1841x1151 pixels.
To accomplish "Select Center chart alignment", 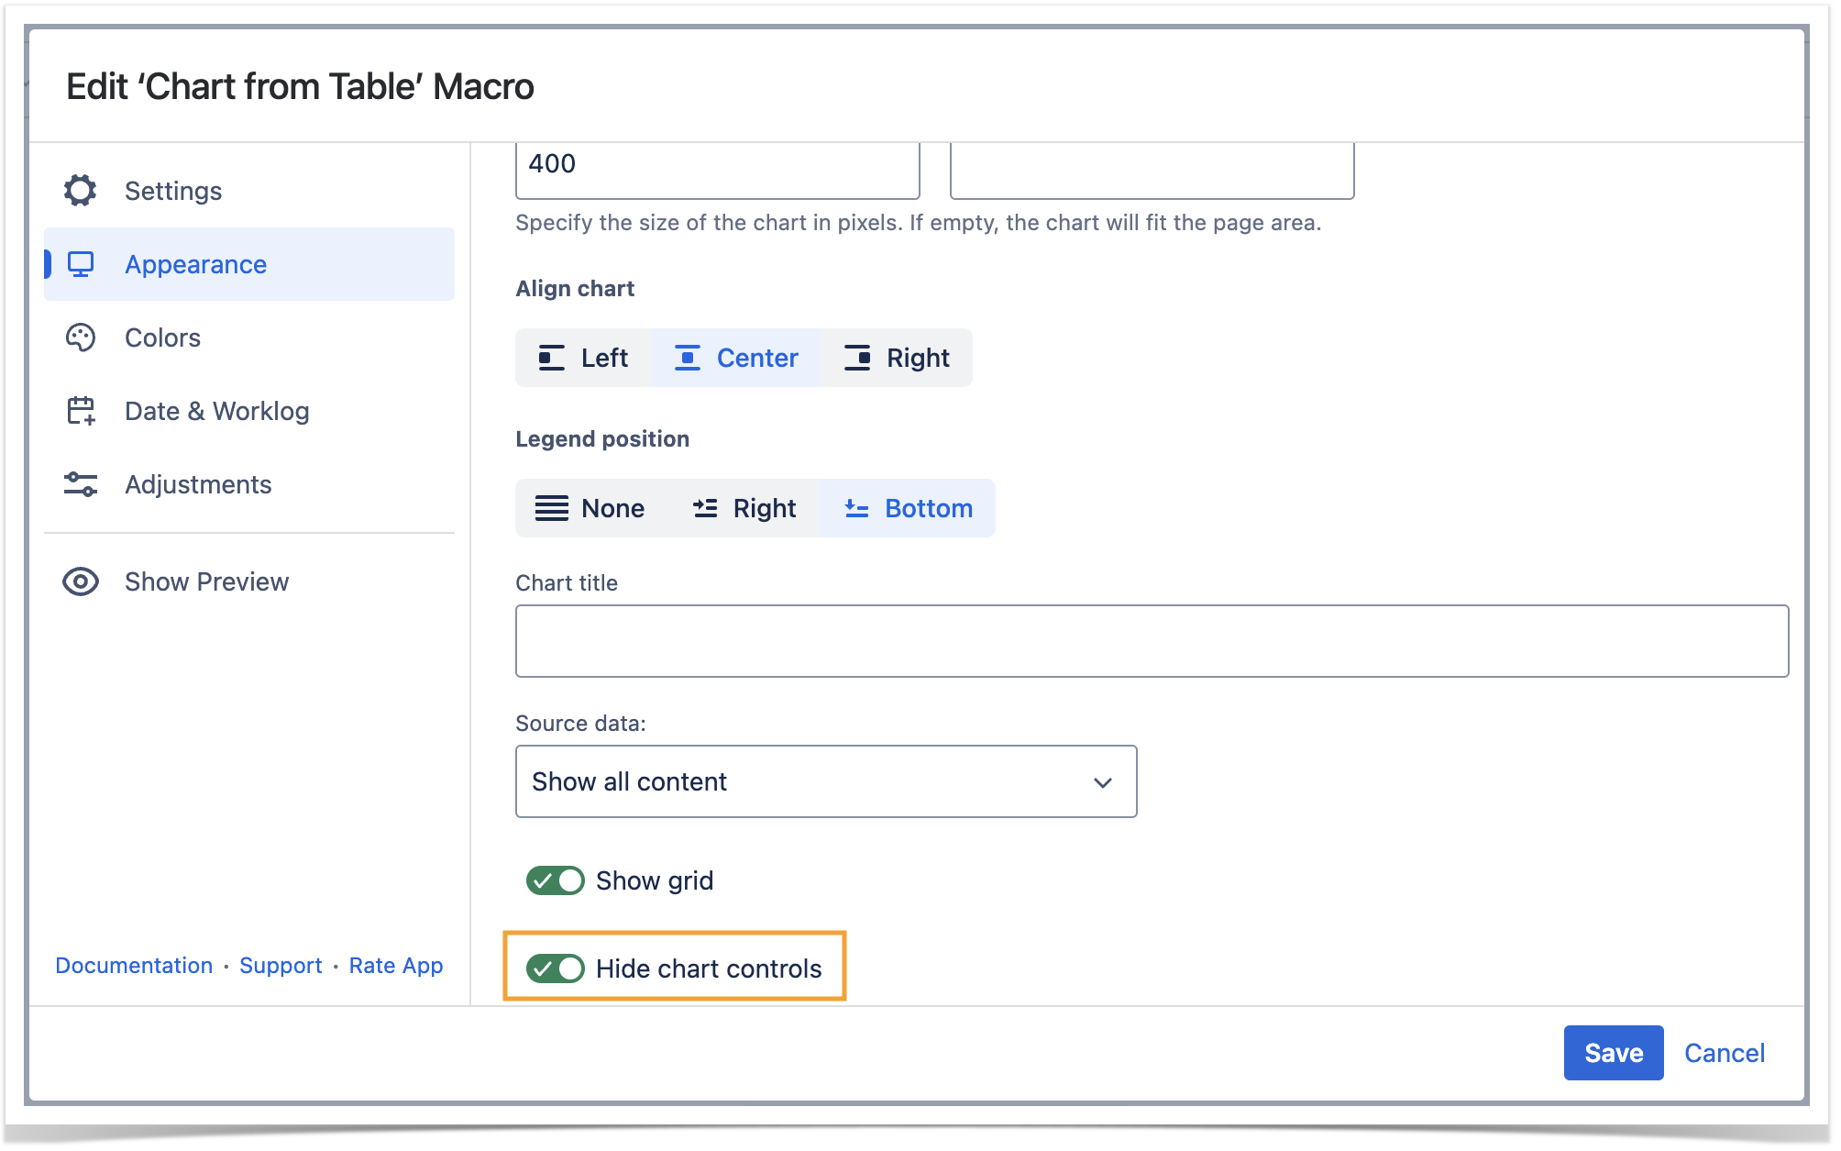I will pyautogui.click(x=737, y=358).
